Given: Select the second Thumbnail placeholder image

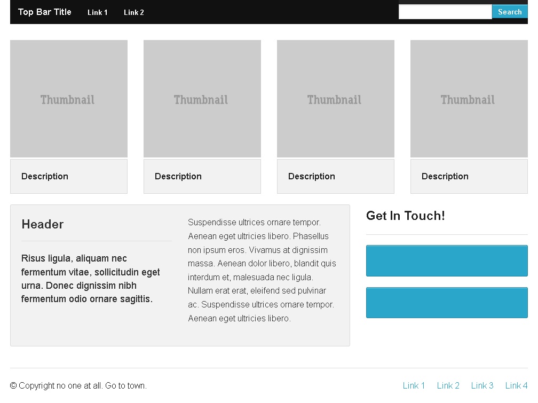Looking at the screenshot, I should (201, 99).
